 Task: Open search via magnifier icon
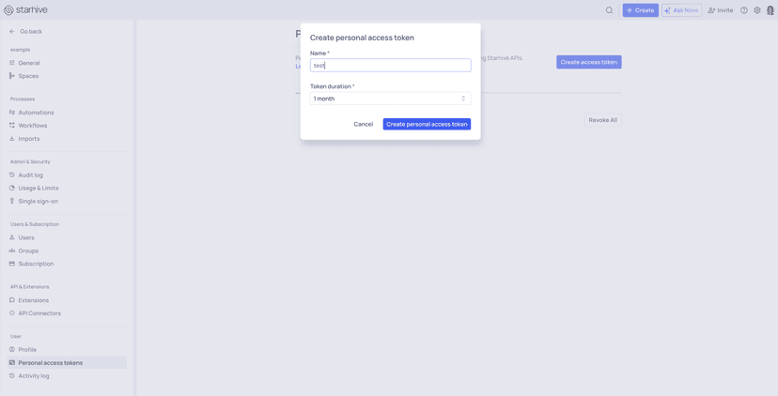tap(609, 10)
